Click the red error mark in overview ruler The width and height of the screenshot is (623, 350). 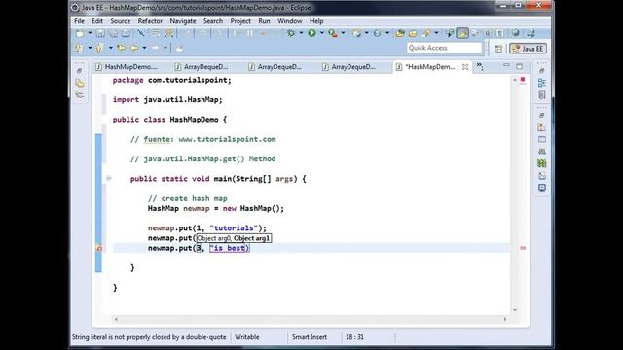coord(523,248)
